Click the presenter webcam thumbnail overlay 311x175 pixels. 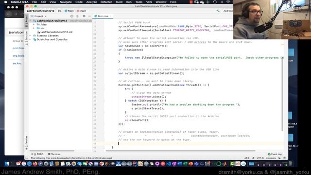(x=272, y=19)
